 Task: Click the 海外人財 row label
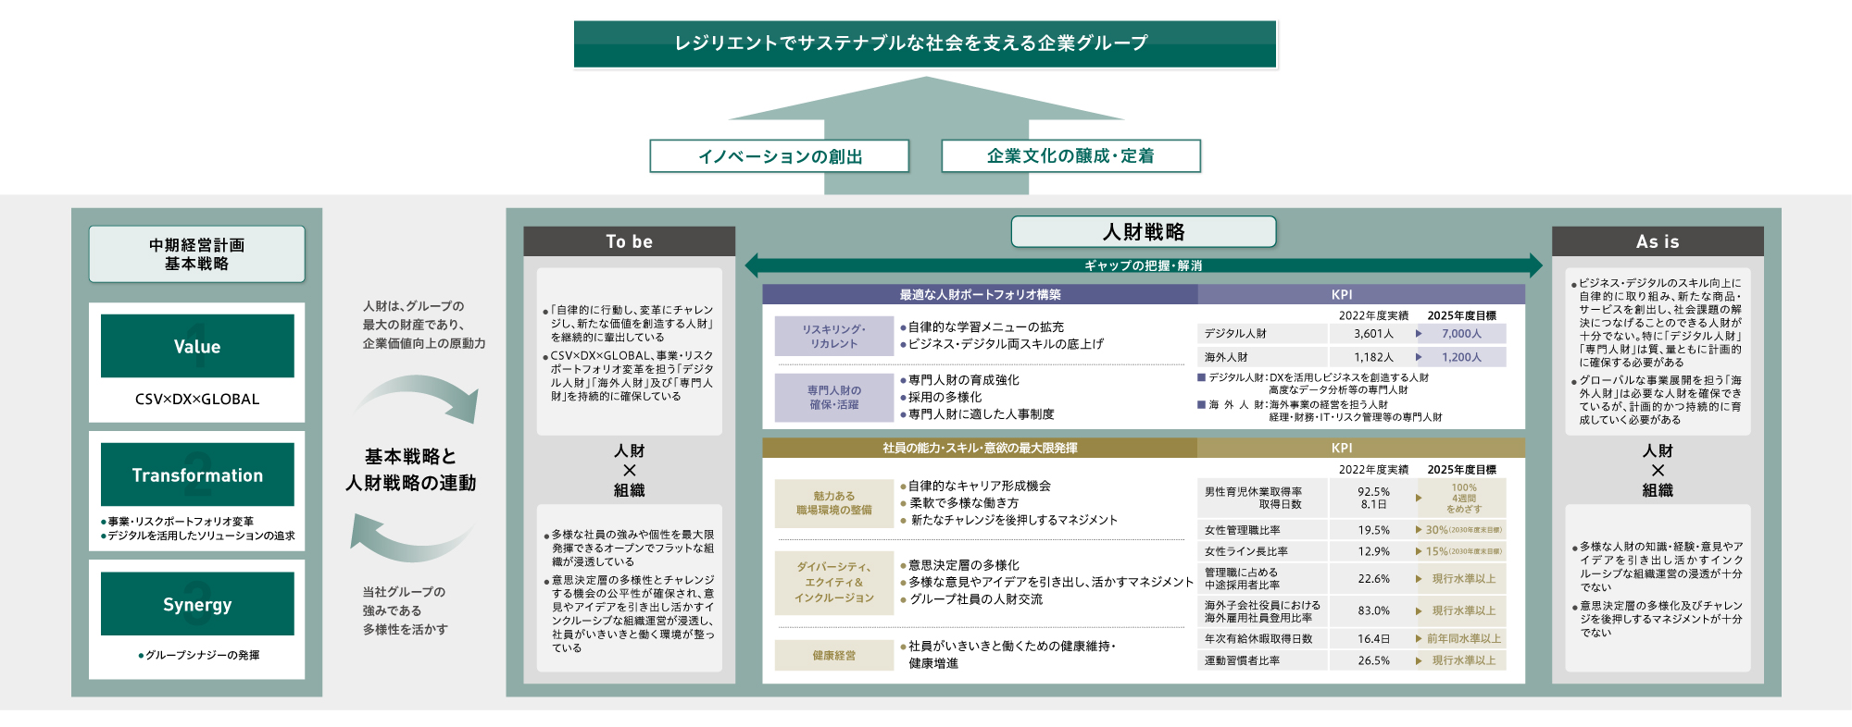1226,357
